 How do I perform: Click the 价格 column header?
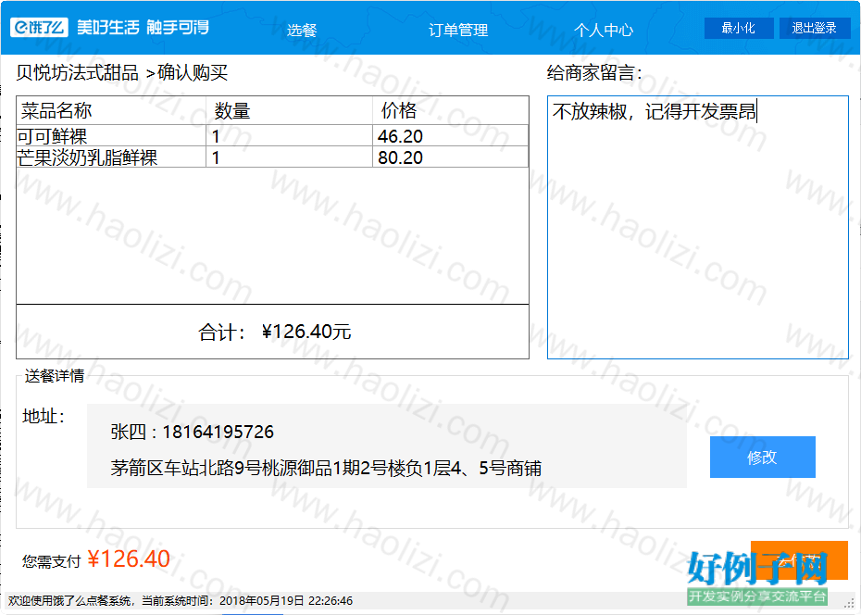coord(451,110)
